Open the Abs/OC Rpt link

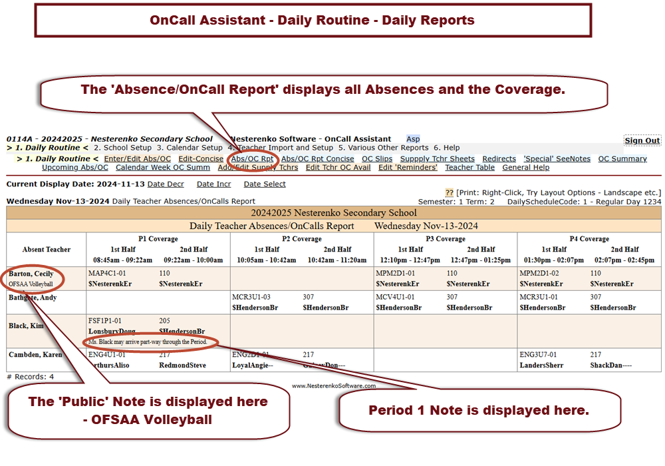tap(252, 159)
